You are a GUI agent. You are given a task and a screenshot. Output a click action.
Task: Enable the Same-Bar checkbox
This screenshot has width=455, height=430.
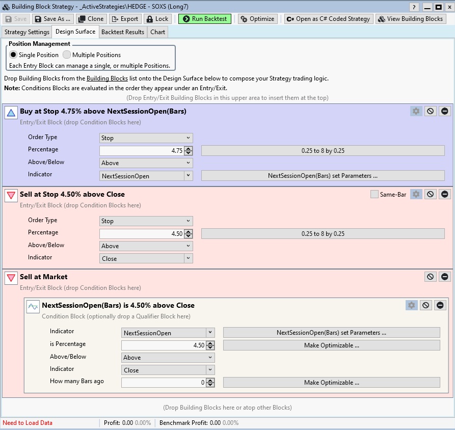point(374,194)
